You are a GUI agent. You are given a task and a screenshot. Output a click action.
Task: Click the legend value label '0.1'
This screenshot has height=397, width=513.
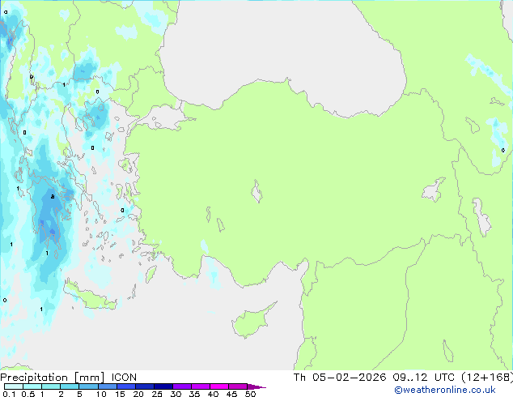point(9,394)
